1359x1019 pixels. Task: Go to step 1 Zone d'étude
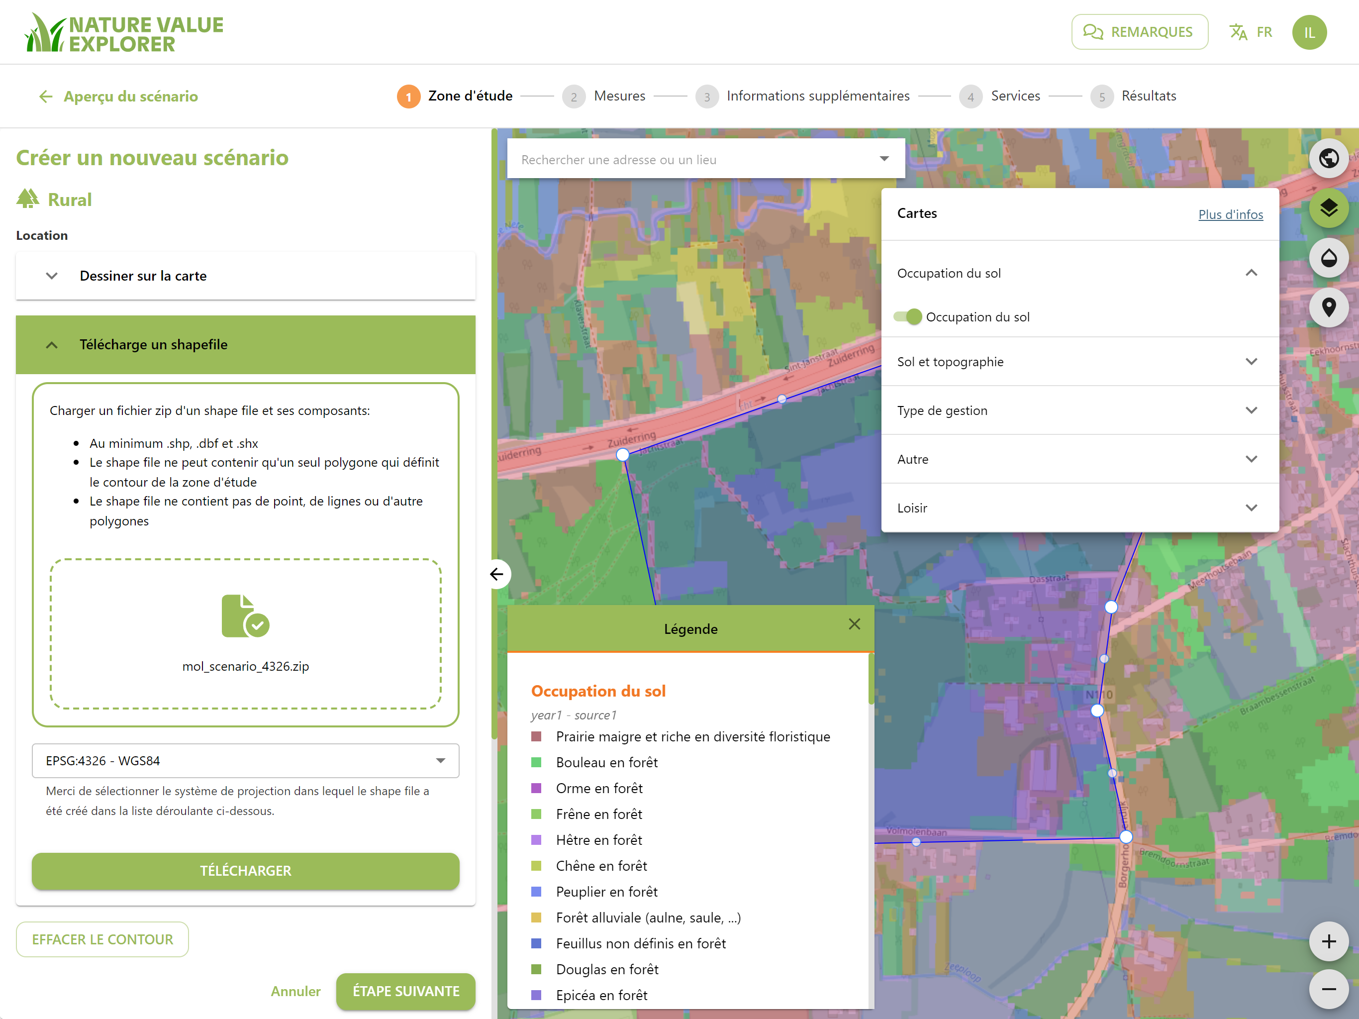[x=455, y=97]
